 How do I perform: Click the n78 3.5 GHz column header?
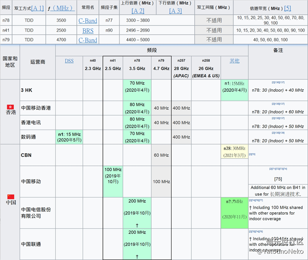[137, 68]
